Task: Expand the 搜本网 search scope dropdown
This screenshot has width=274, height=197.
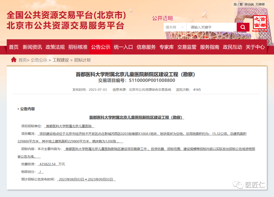Action: [175, 27]
